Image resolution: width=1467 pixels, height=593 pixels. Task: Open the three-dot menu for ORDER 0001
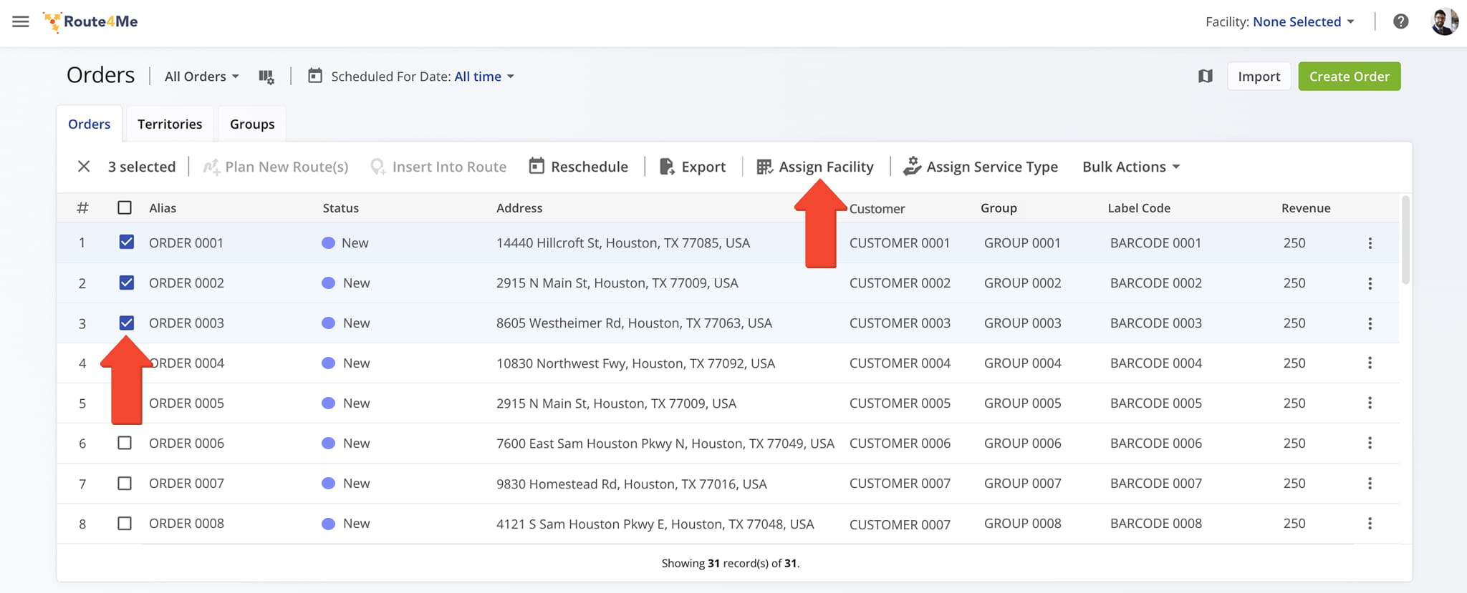click(1370, 243)
